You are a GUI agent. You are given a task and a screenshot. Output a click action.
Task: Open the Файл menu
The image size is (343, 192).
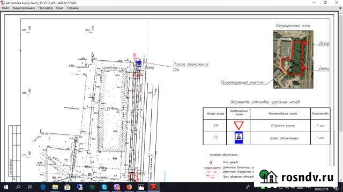(x=5, y=8)
